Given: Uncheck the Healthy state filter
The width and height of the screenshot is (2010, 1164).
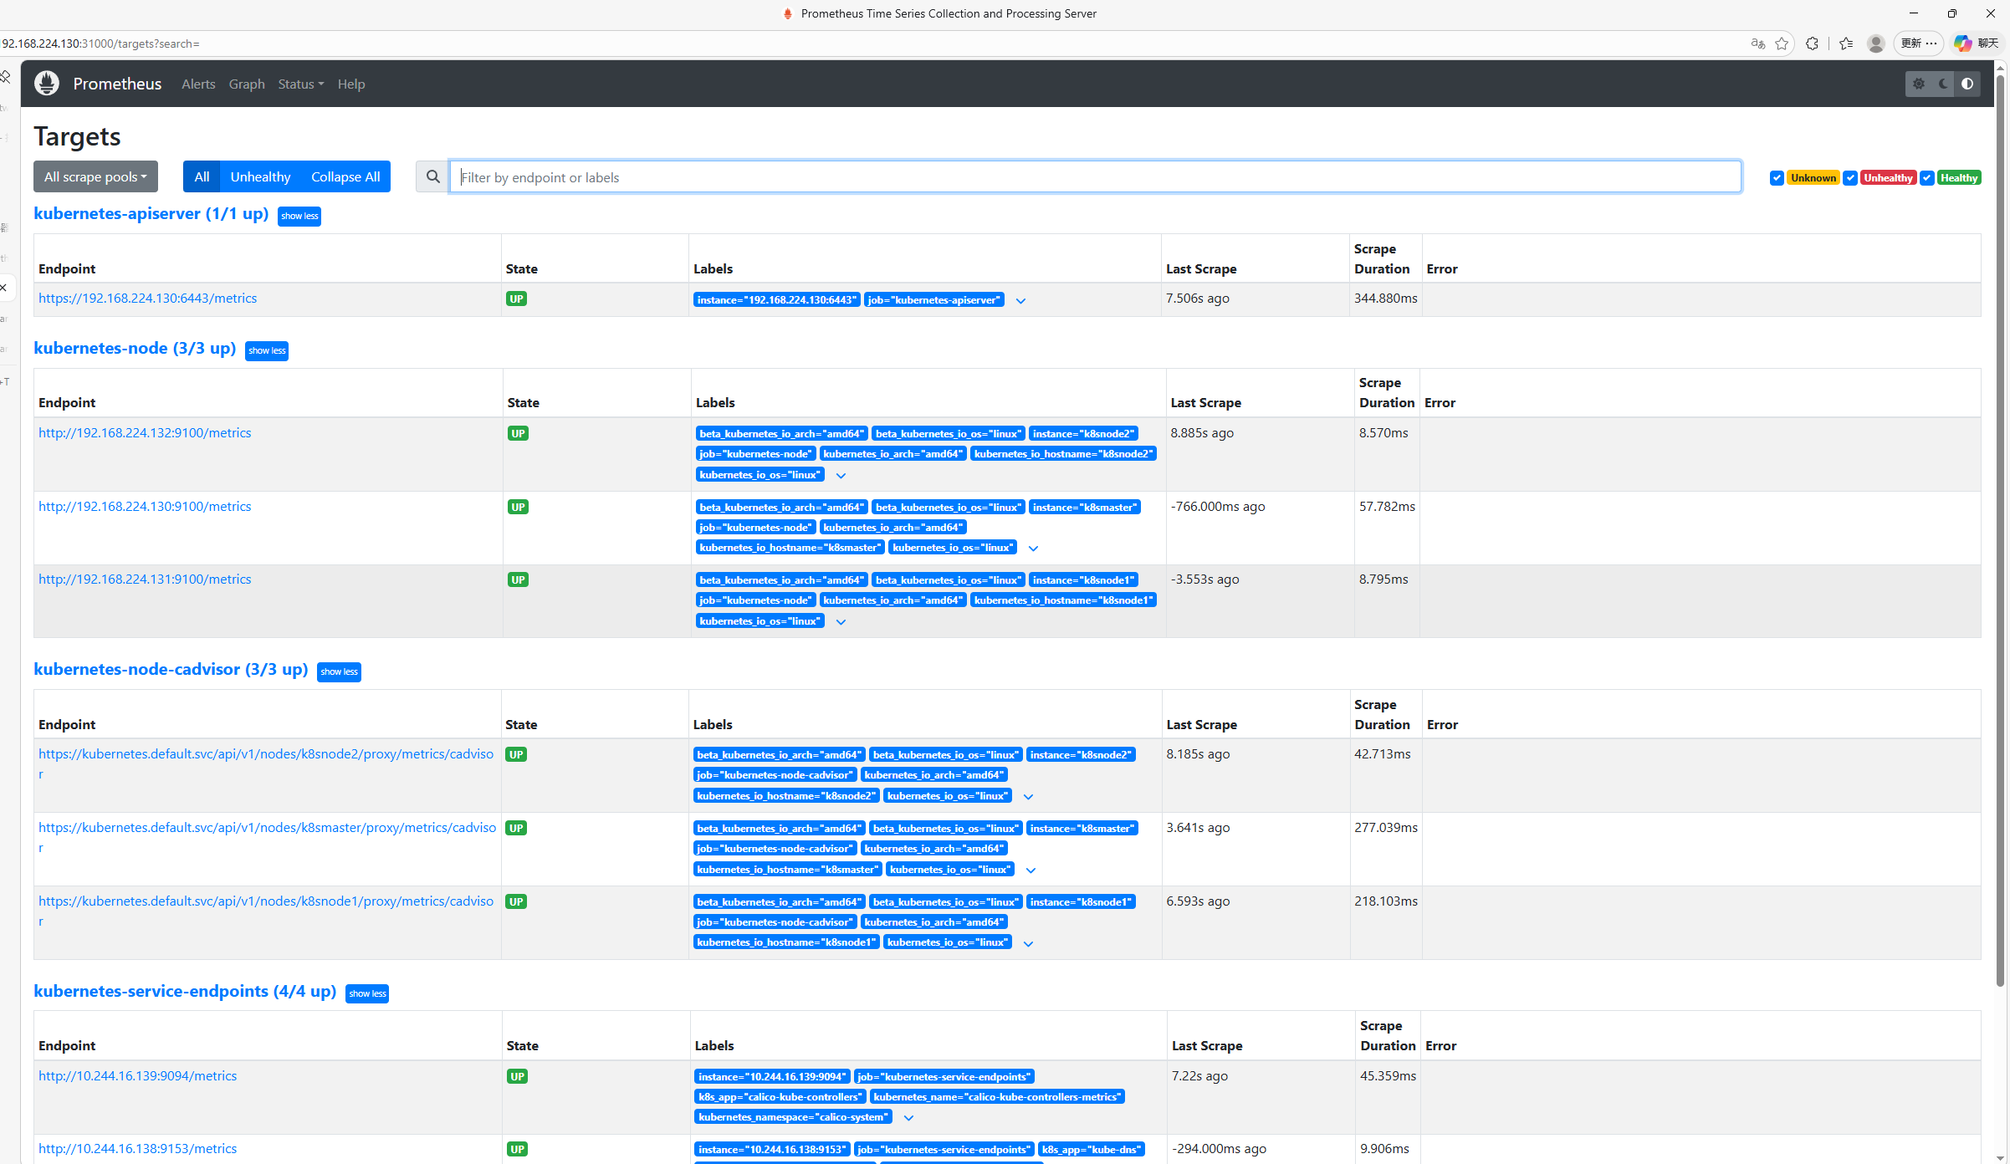Looking at the screenshot, I should click(x=1927, y=178).
